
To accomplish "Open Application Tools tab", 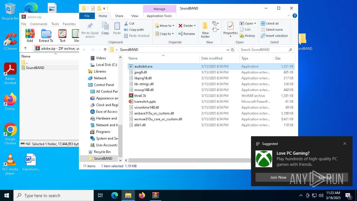I will [x=159, y=16].
